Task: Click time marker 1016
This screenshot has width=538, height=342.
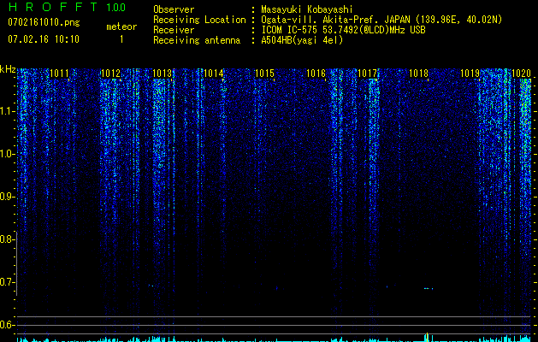Action: [x=316, y=73]
